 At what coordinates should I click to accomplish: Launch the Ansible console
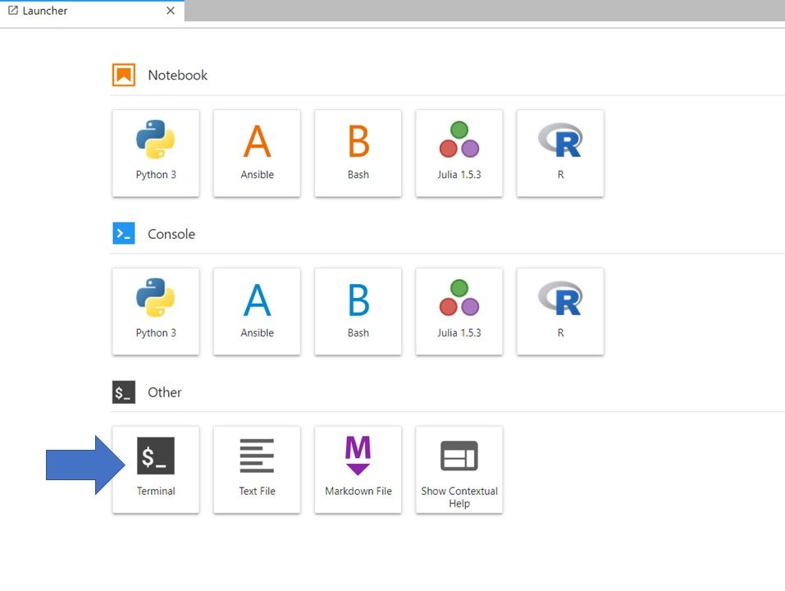click(x=257, y=312)
